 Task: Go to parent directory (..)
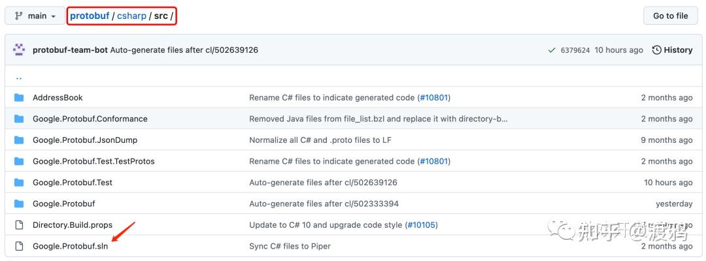(19, 76)
